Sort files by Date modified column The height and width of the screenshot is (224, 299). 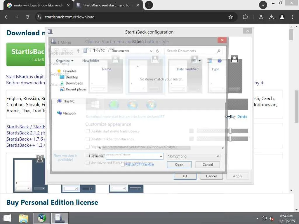(188, 69)
